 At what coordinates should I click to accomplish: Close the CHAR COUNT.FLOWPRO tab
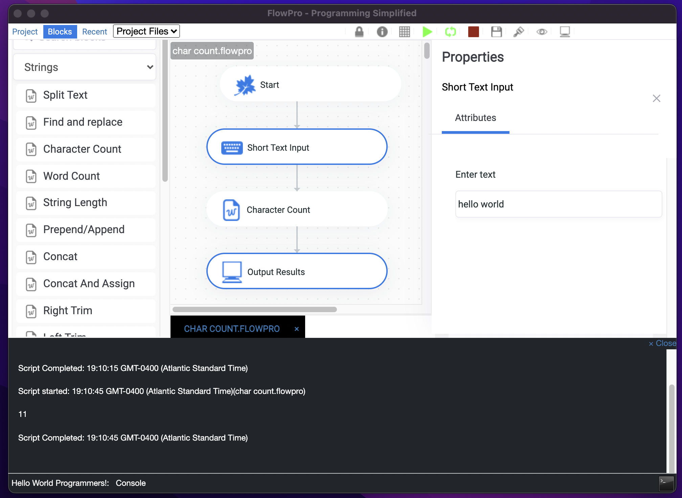tap(297, 329)
